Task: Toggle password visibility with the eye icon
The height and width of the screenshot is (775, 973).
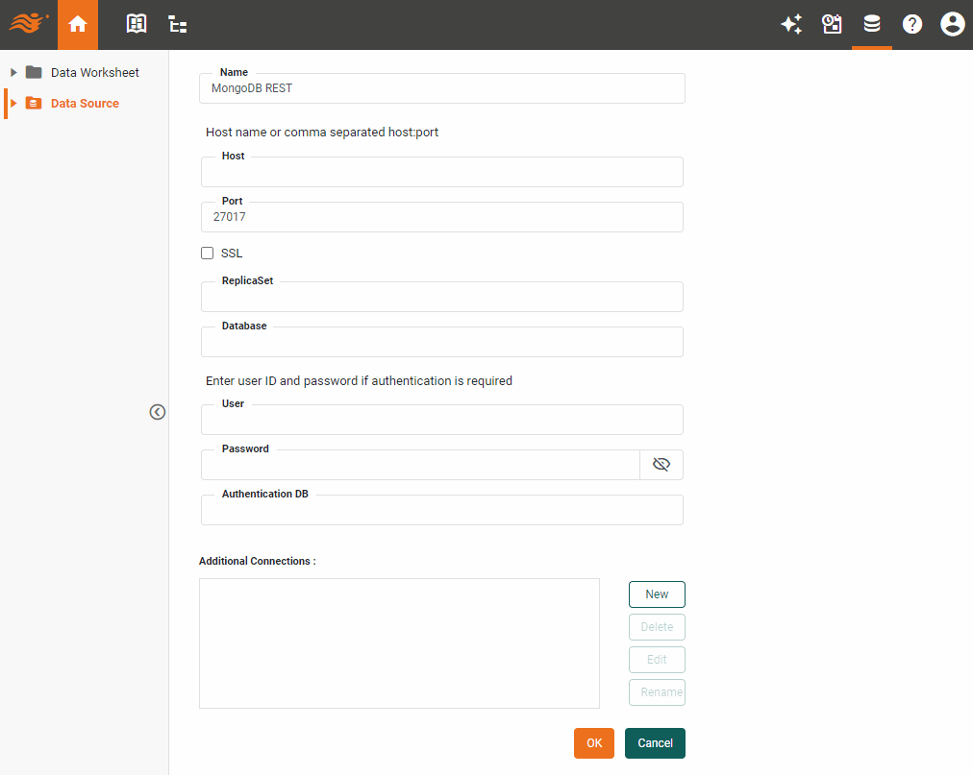Action: pos(661,464)
